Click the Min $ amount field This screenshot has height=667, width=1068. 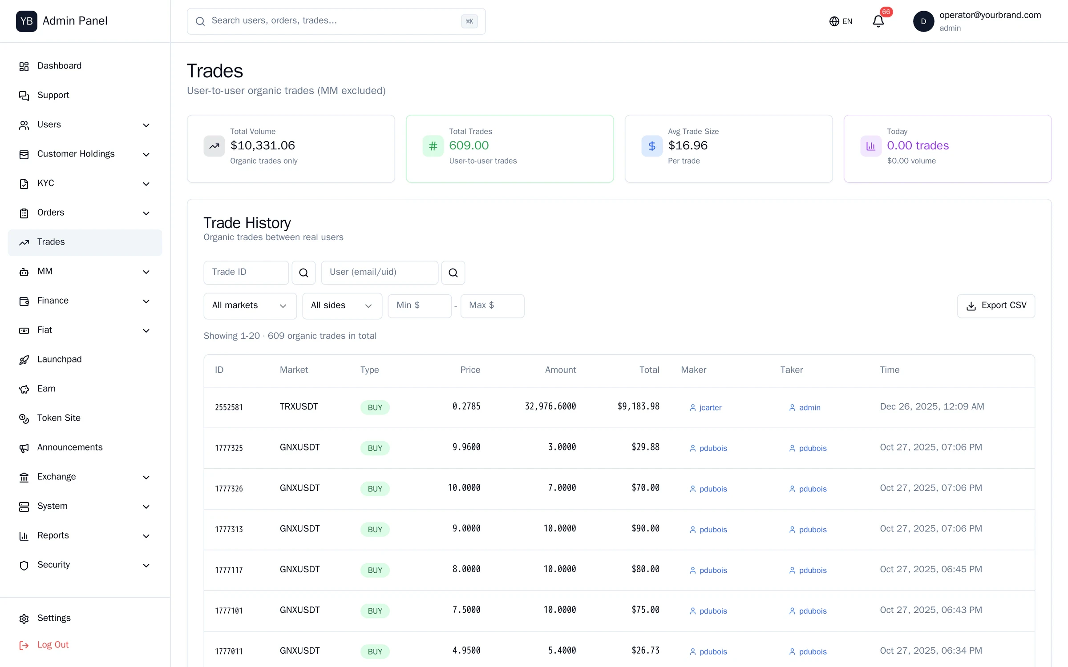420,306
